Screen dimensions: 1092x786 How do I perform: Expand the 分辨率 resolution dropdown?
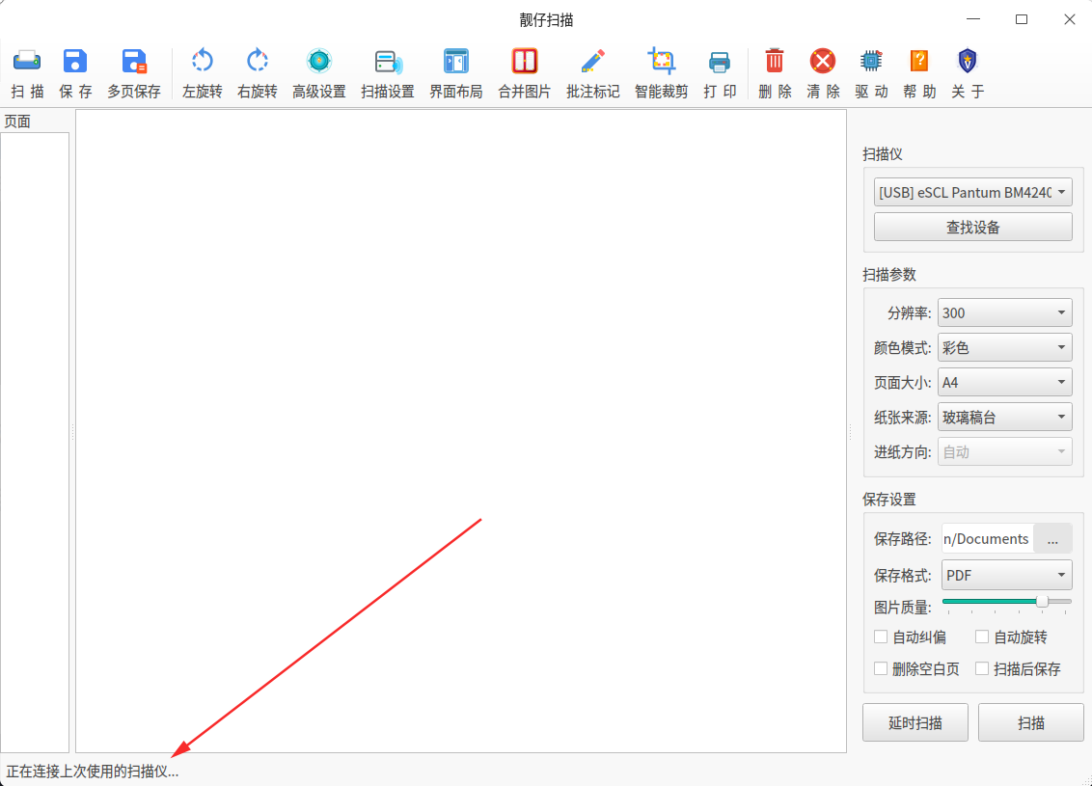tap(1004, 312)
